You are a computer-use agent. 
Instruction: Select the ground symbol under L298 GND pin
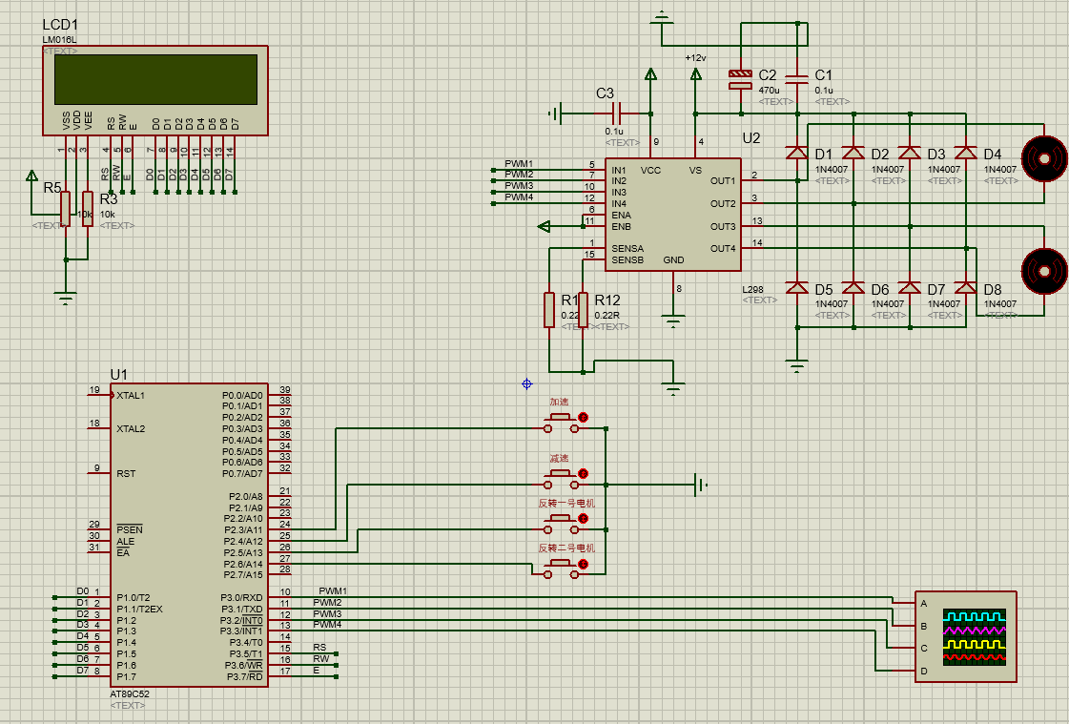tap(673, 320)
